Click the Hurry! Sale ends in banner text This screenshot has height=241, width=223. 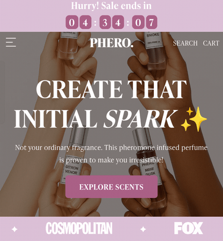111,6
